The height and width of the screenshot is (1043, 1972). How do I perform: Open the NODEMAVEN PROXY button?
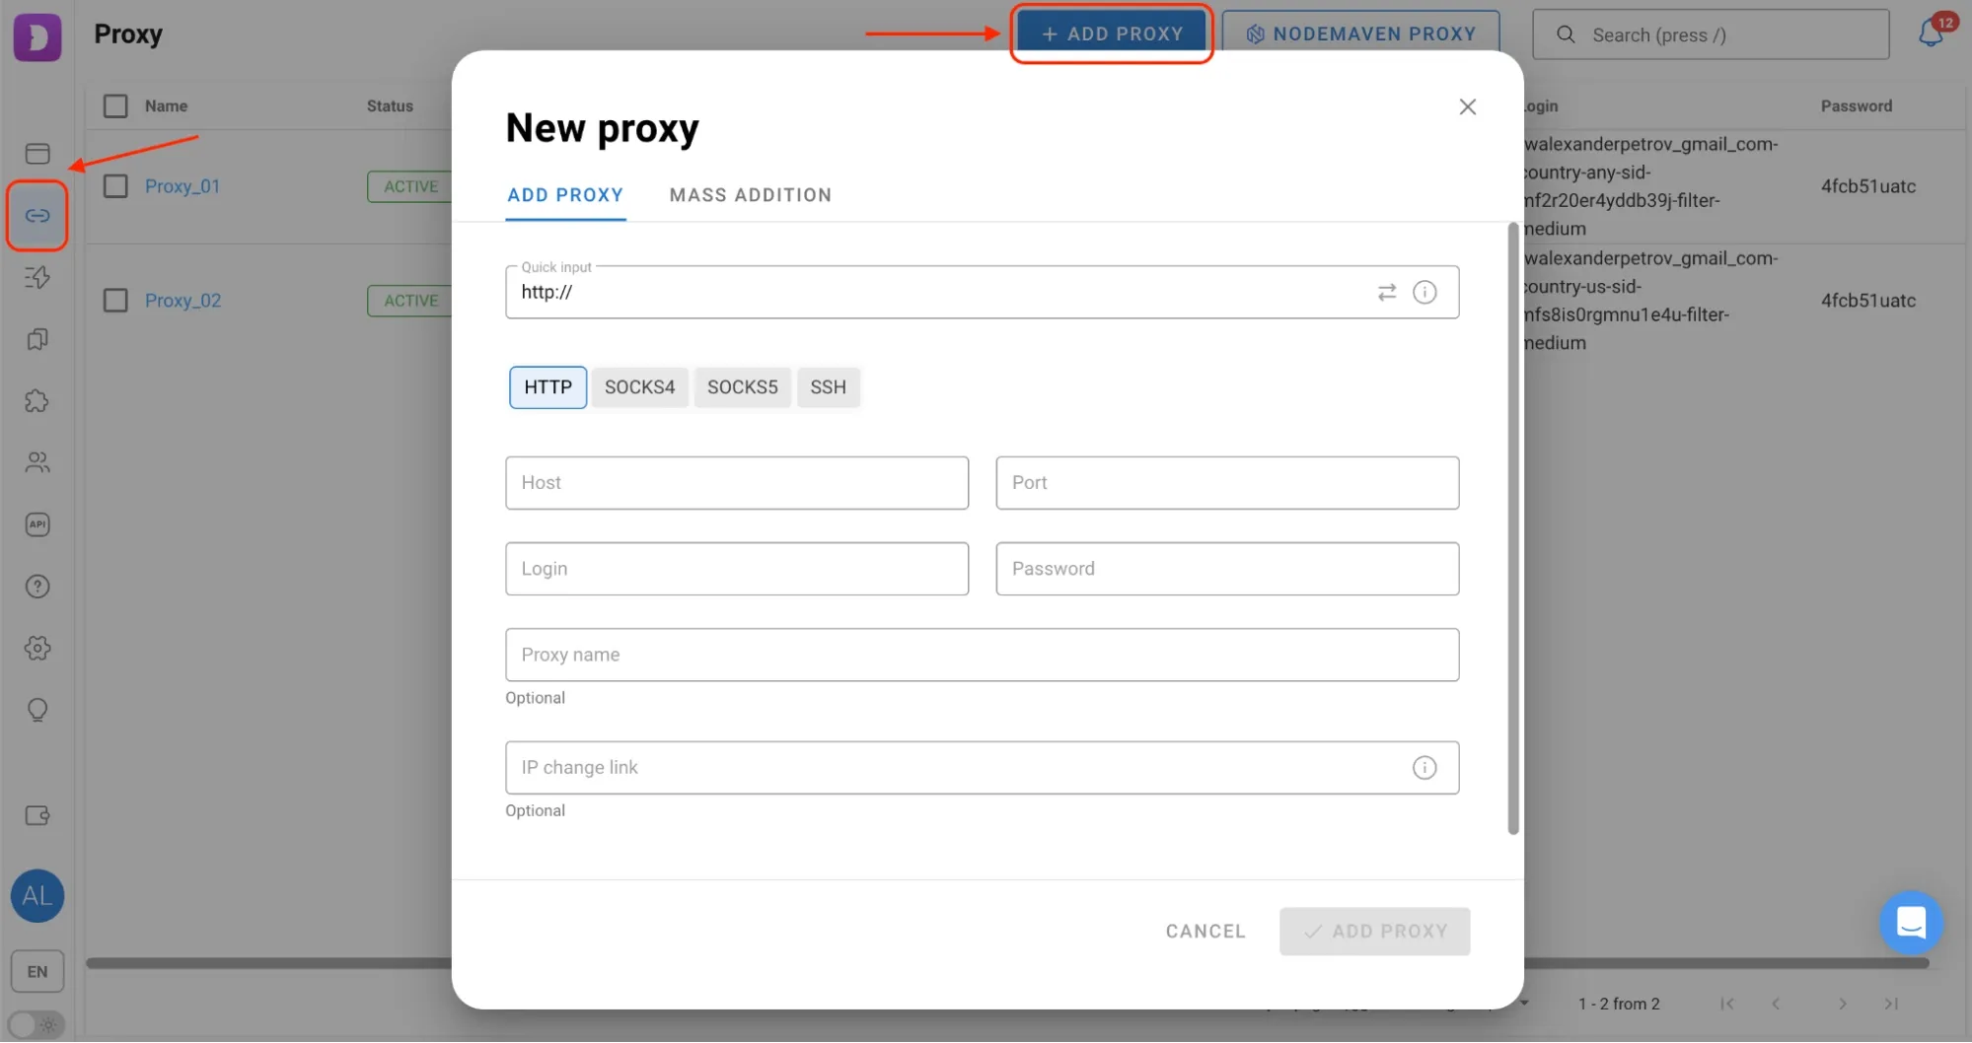coord(1360,33)
